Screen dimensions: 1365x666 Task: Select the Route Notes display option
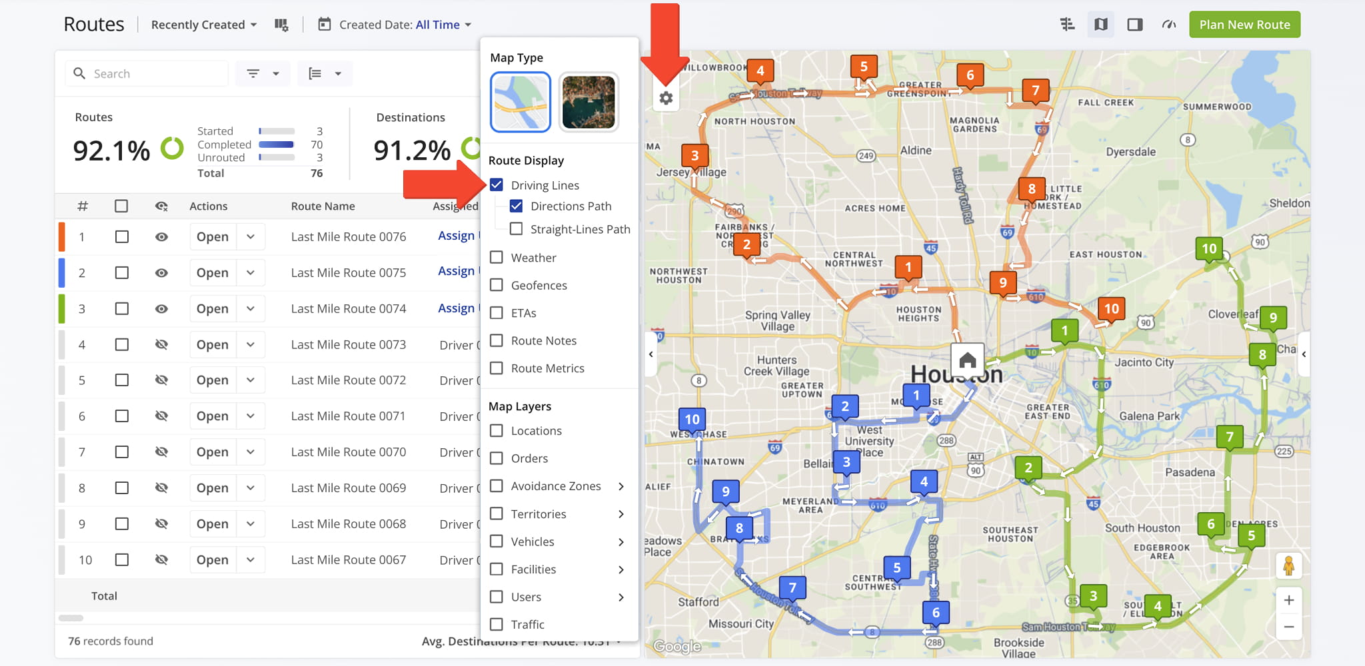point(543,341)
